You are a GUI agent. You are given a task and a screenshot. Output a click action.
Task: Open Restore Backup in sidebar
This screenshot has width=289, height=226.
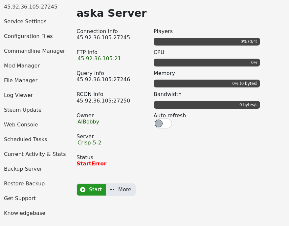(24, 183)
